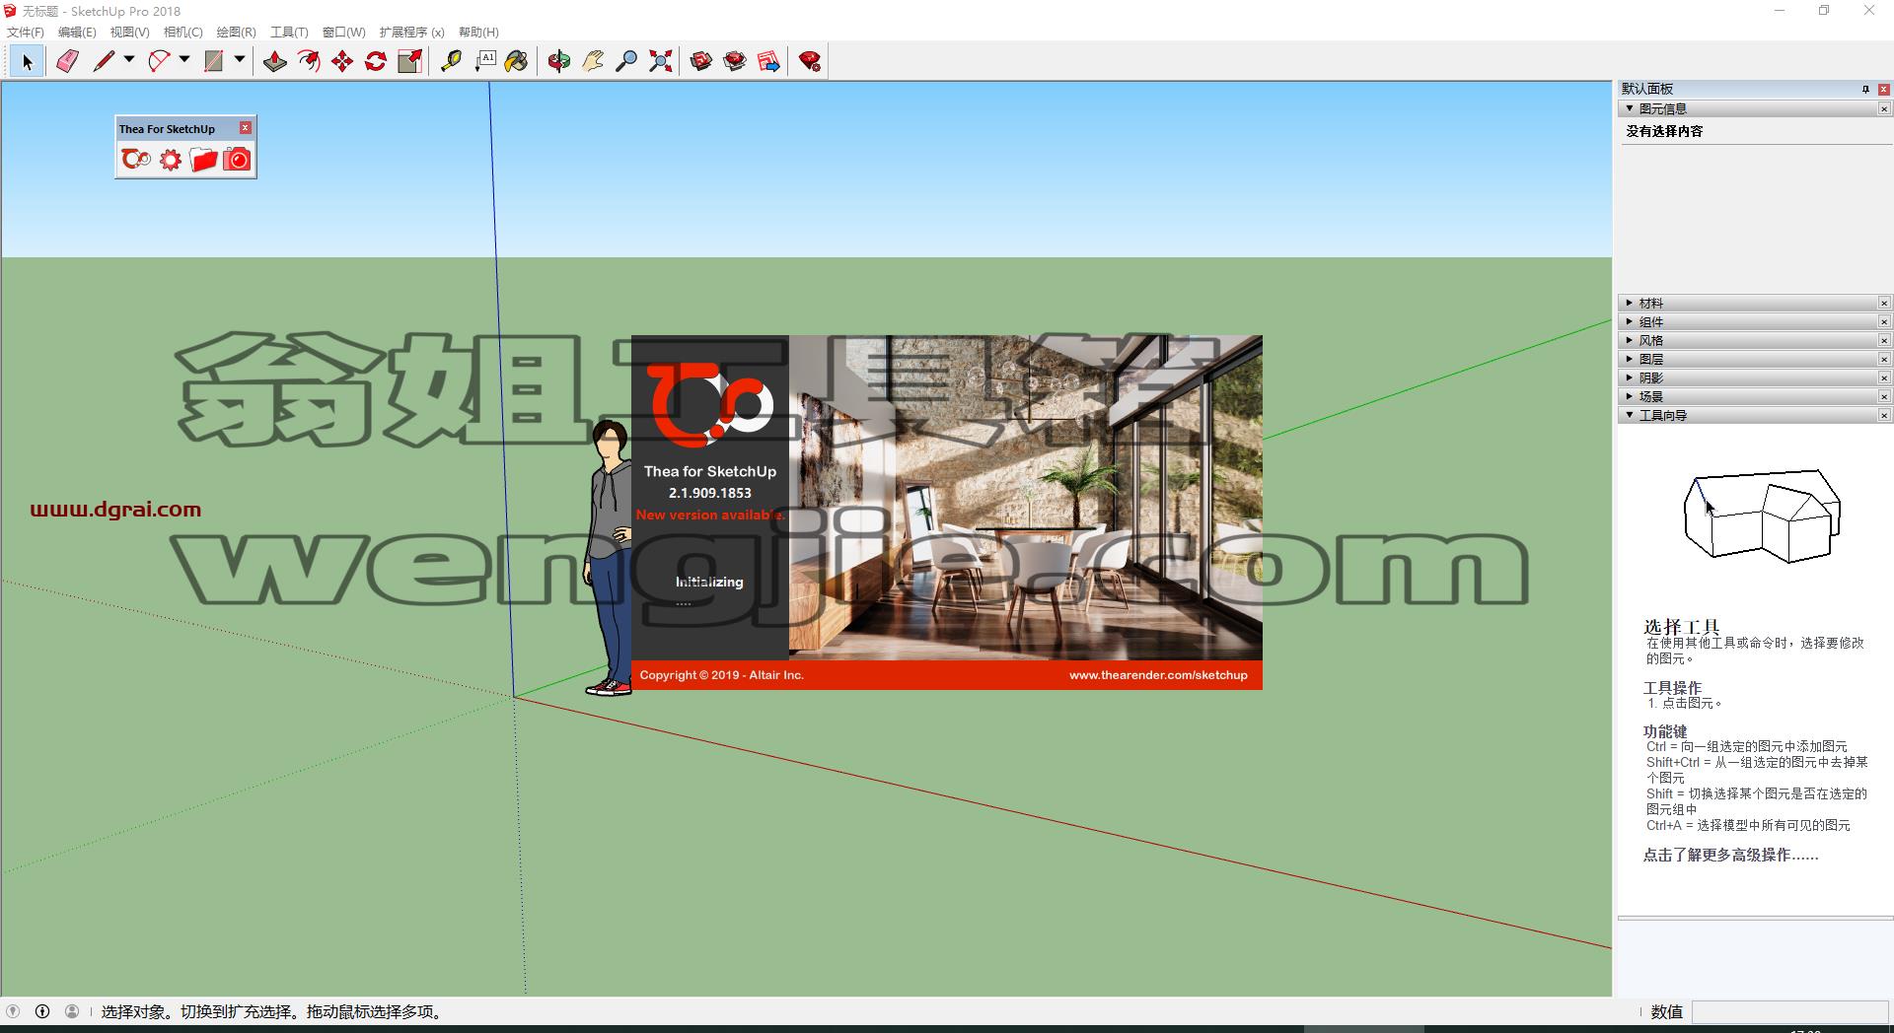The height and width of the screenshot is (1033, 1894).
Task: Open the 相机(C) menu
Action: [182, 33]
